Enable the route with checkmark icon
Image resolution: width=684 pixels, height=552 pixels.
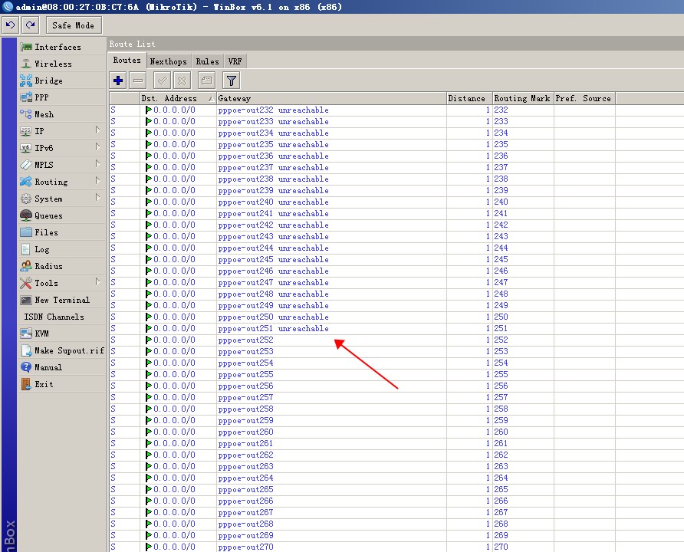(162, 80)
